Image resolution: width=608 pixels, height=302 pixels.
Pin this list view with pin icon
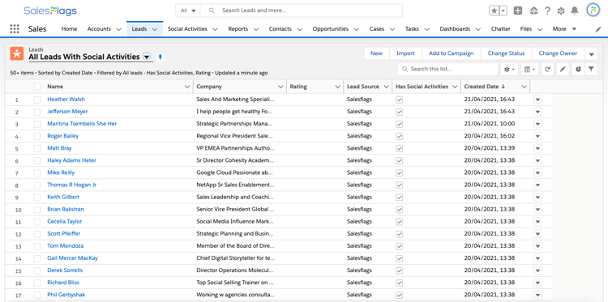pyautogui.click(x=161, y=57)
